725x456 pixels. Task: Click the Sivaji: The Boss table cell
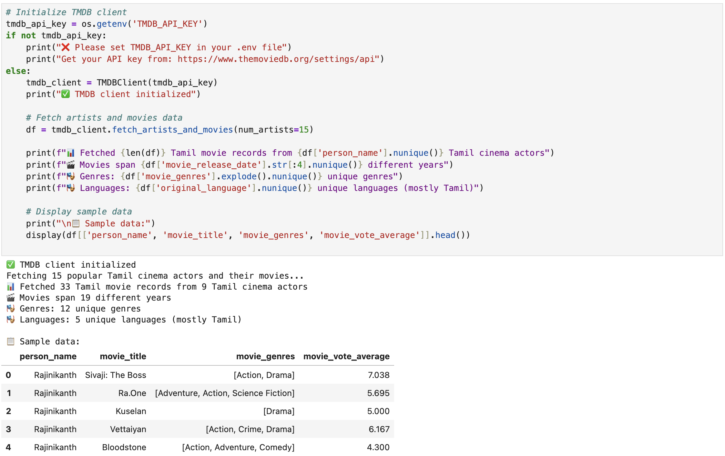(x=116, y=375)
